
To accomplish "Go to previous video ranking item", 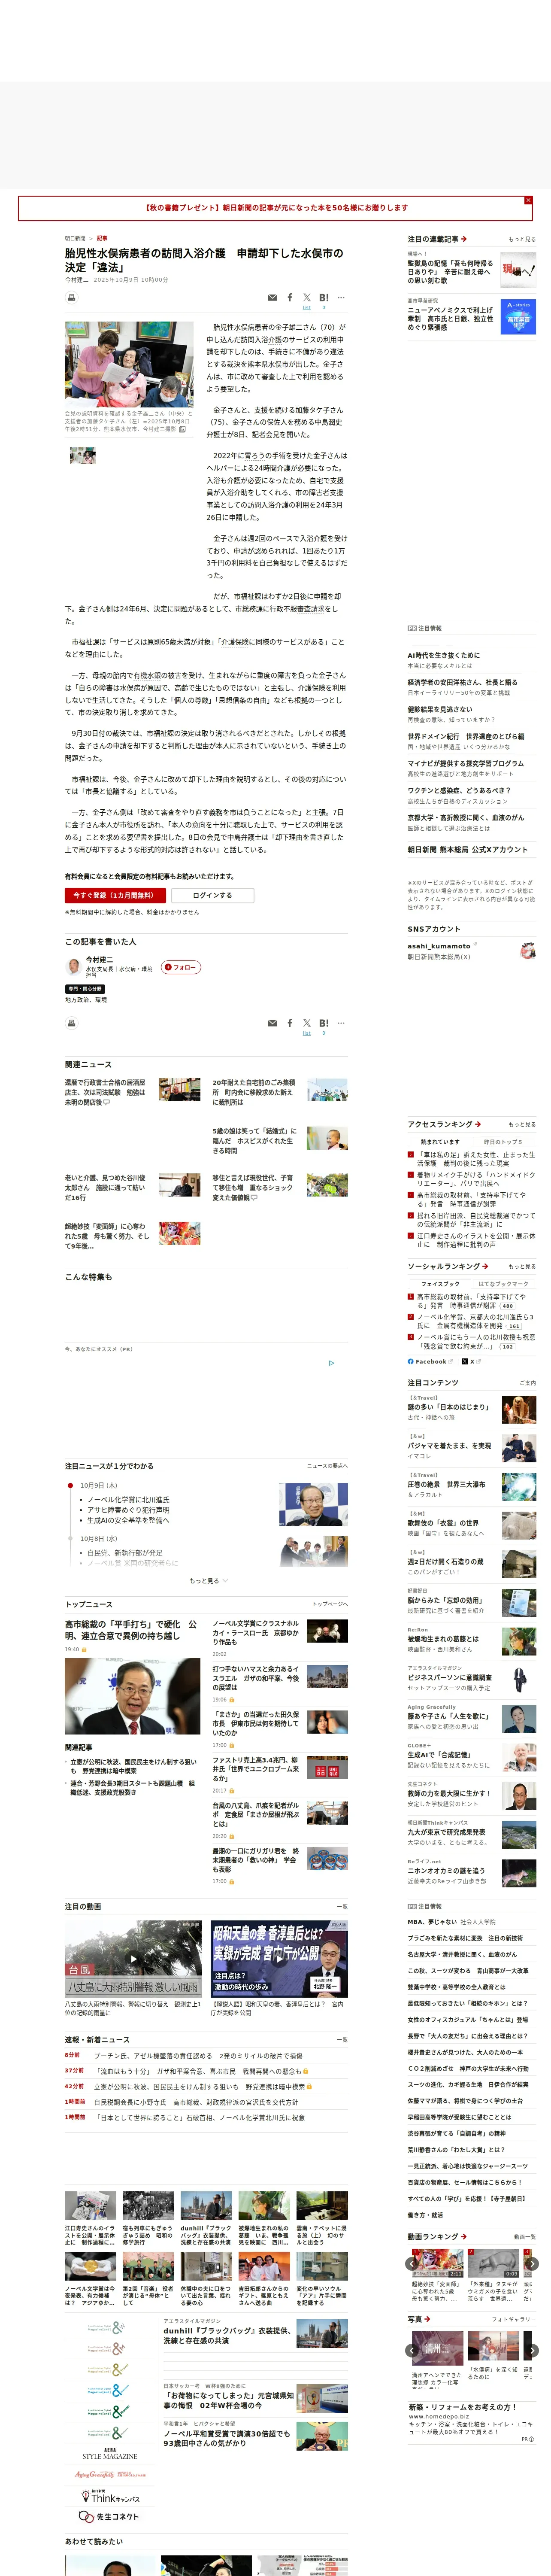I will [x=413, y=2263].
